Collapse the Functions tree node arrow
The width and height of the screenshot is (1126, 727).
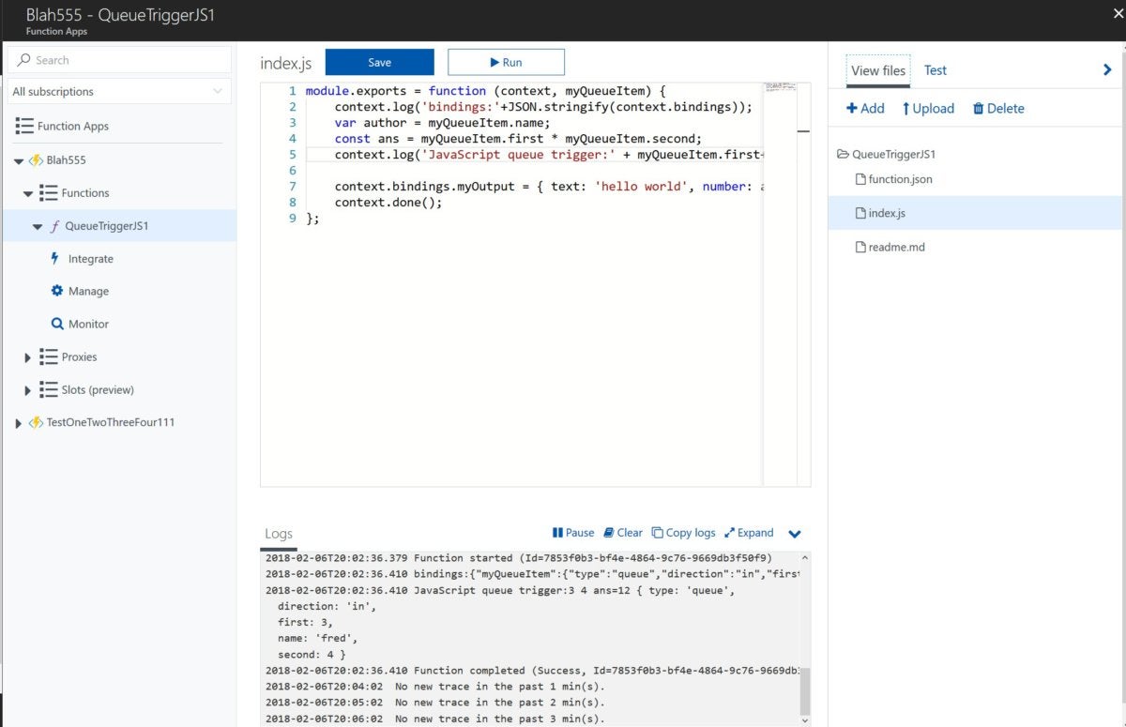(x=28, y=193)
